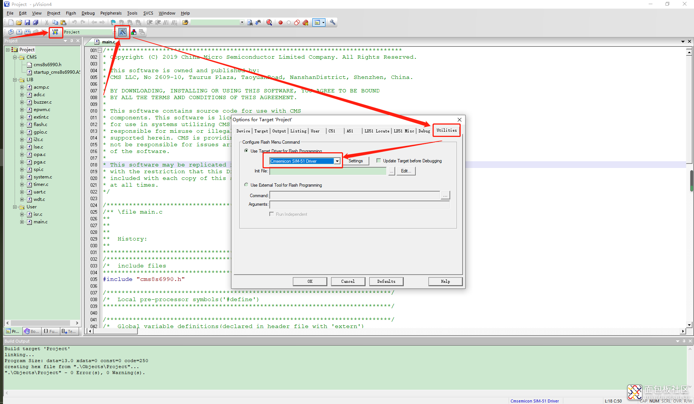
Task: Switch to the Device tab in options dialog
Action: pyautogui.click(x=243, y=131)
